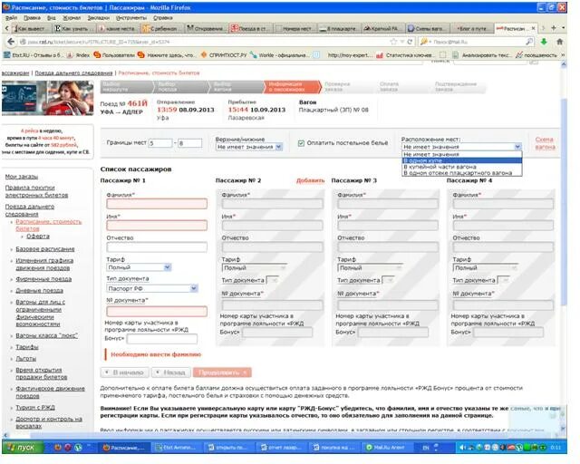Select 'В одном купе' option

(x=461, y=160)
